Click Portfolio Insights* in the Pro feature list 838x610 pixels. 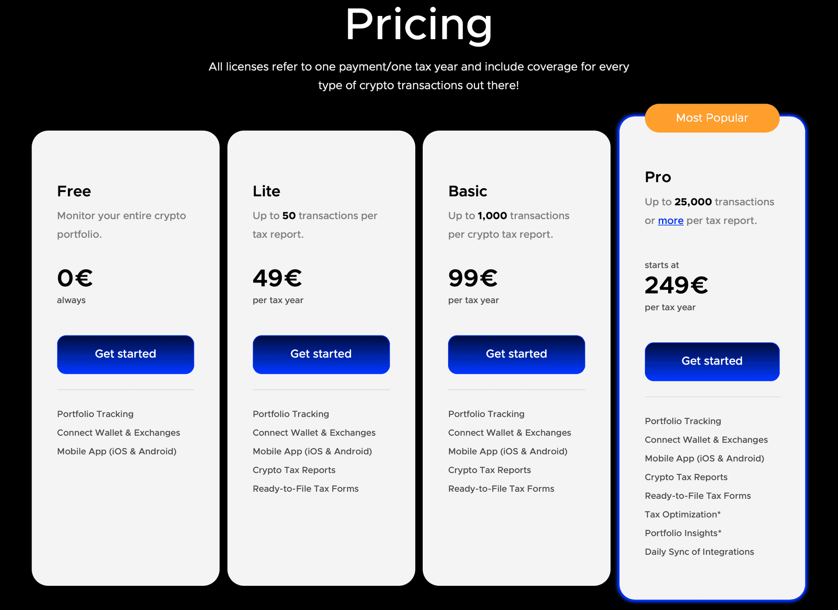683,533
